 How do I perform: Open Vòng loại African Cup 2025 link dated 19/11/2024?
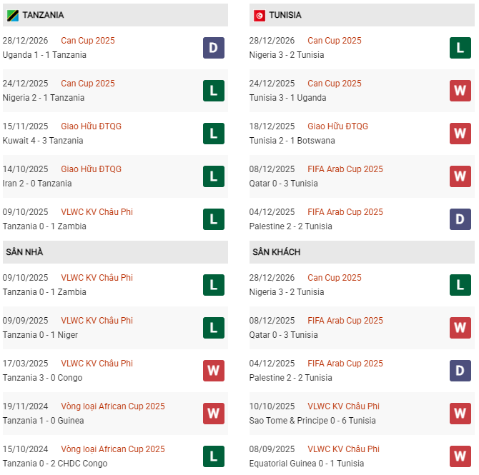[x=112, y=406]
